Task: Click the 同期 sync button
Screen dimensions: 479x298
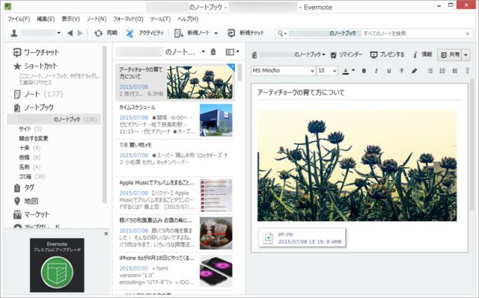Action: [x=106, y=33]
